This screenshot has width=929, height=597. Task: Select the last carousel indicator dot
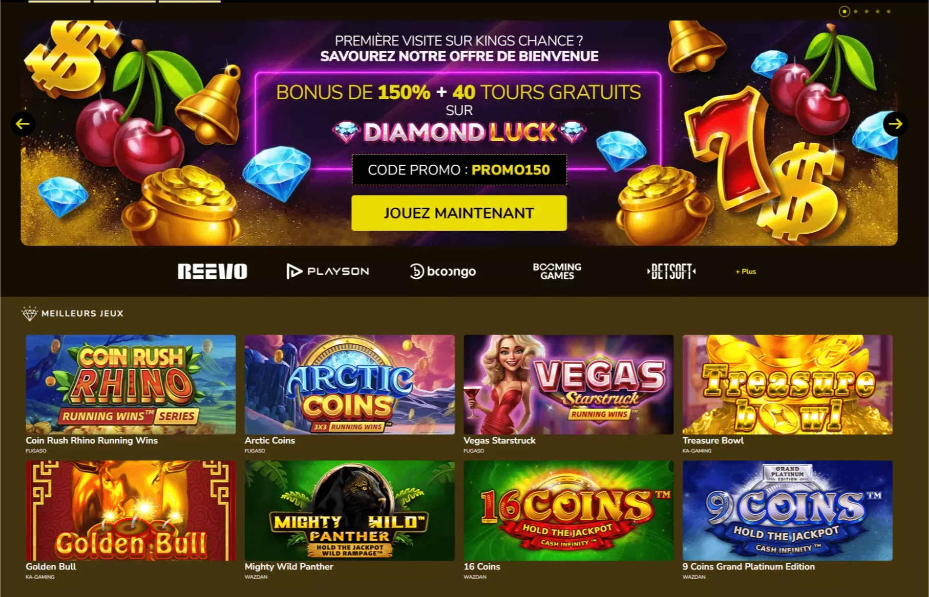point(889,11)
